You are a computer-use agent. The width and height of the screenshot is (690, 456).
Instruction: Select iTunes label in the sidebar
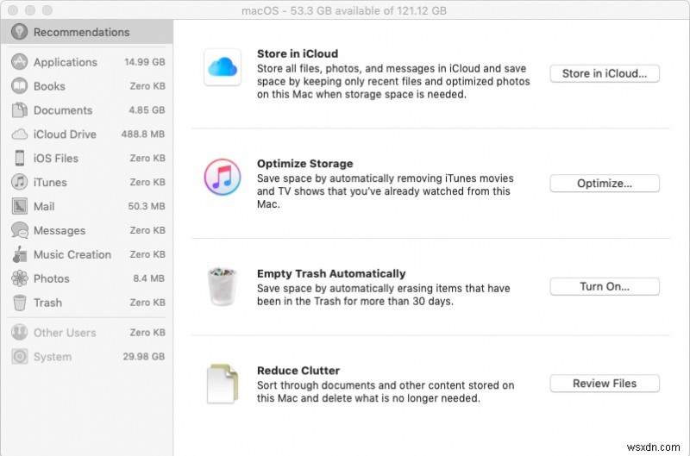[50, 182]
